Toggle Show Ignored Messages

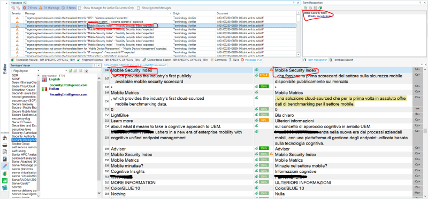154,8
